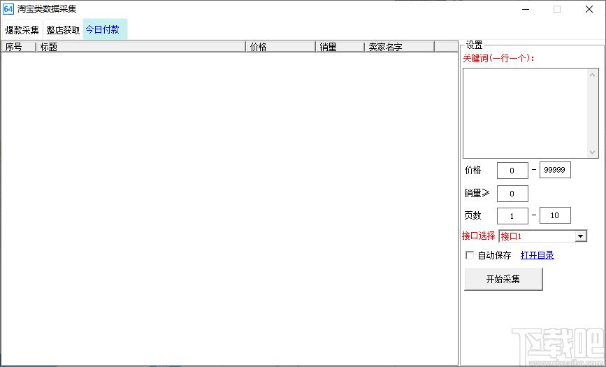Screen dimensions: 606x367
Task: Click the start page field showing 1
Action: pyautogui.click(x=512, y=216)
